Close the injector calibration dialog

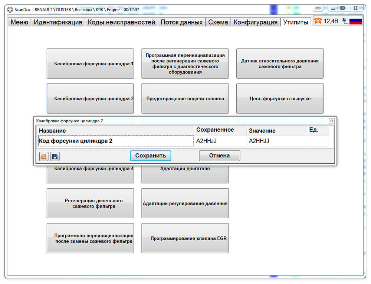(332, 121)
